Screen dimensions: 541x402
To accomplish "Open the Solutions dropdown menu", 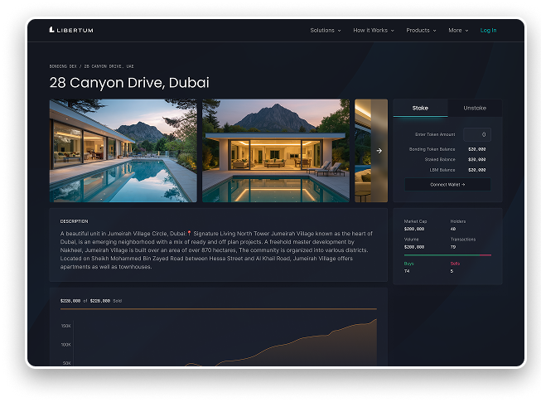I will (x=325, y=30).
